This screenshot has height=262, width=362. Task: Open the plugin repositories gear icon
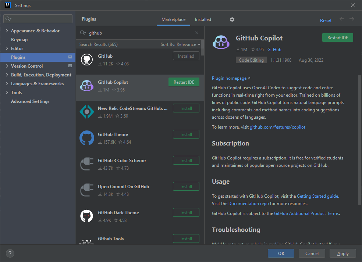pyautogui.click(x=232, y=19)
